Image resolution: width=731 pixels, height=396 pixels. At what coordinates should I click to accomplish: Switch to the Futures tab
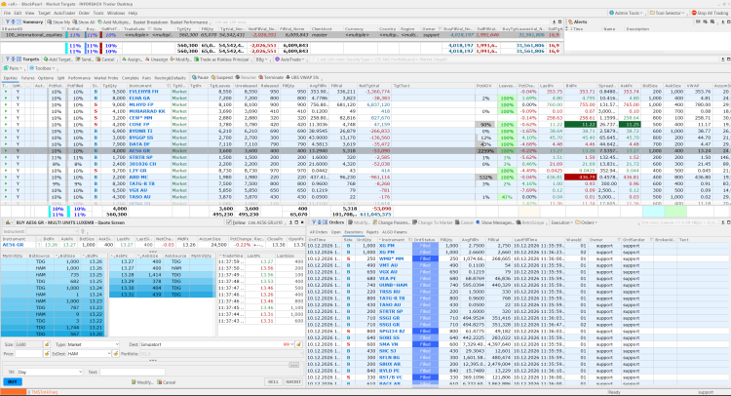(x=27, y=78)
